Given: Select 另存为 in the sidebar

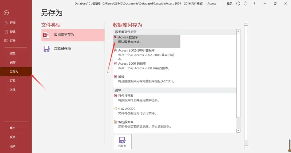Looking at the screenshot, I should (16, 72).
